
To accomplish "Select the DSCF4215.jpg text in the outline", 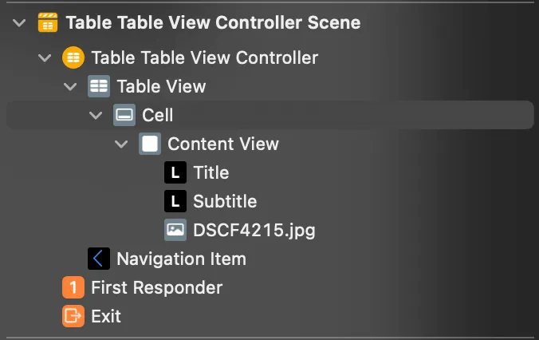I will coord(254,230).
